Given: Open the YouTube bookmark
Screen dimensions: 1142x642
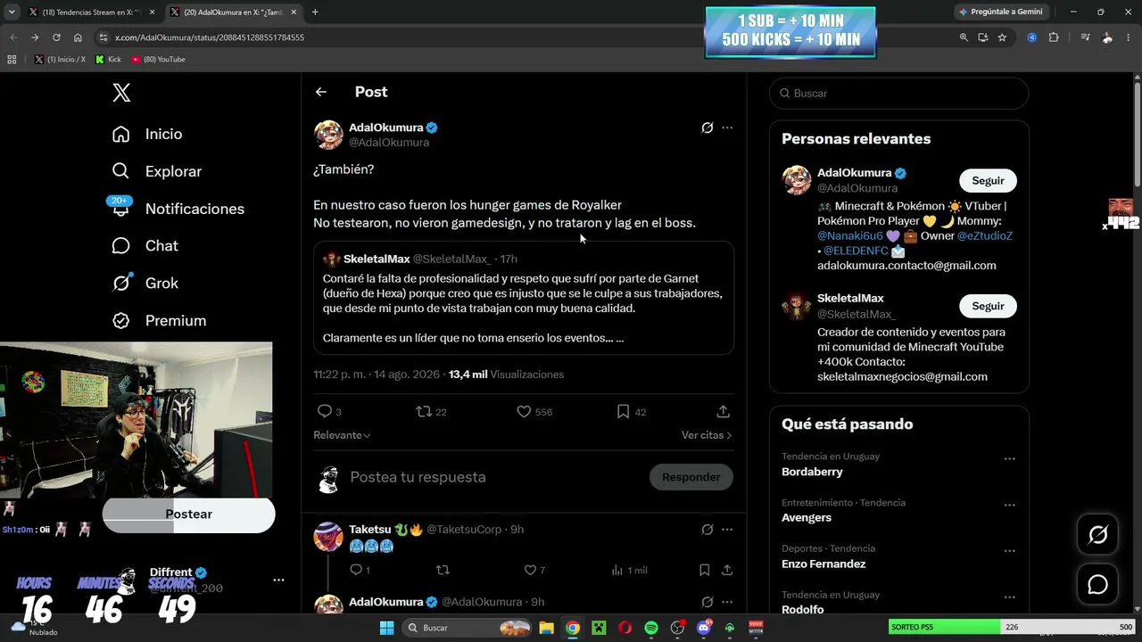Looking at the screenshot, I should tap(158, 60).
